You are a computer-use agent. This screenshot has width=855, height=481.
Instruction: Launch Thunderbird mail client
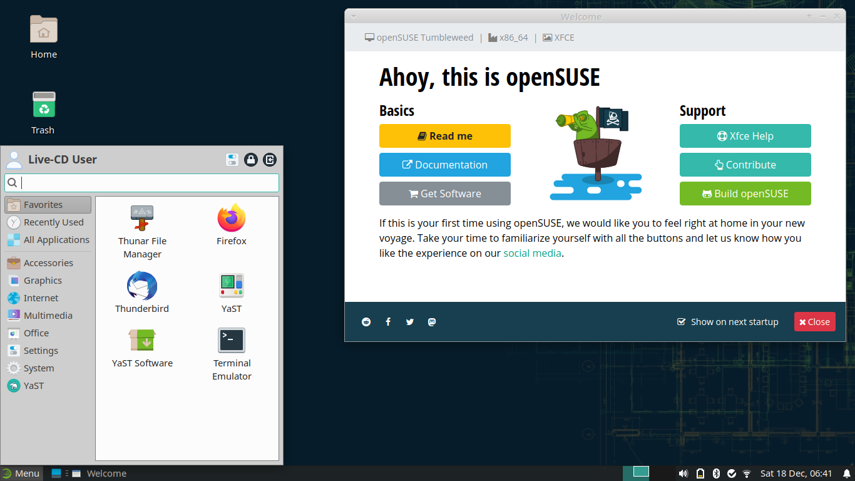(x=142, y=292)
